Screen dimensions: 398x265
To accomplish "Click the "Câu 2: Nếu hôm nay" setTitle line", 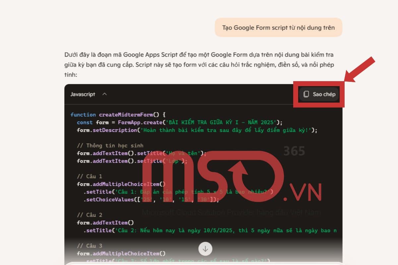I will click(210, 231).
